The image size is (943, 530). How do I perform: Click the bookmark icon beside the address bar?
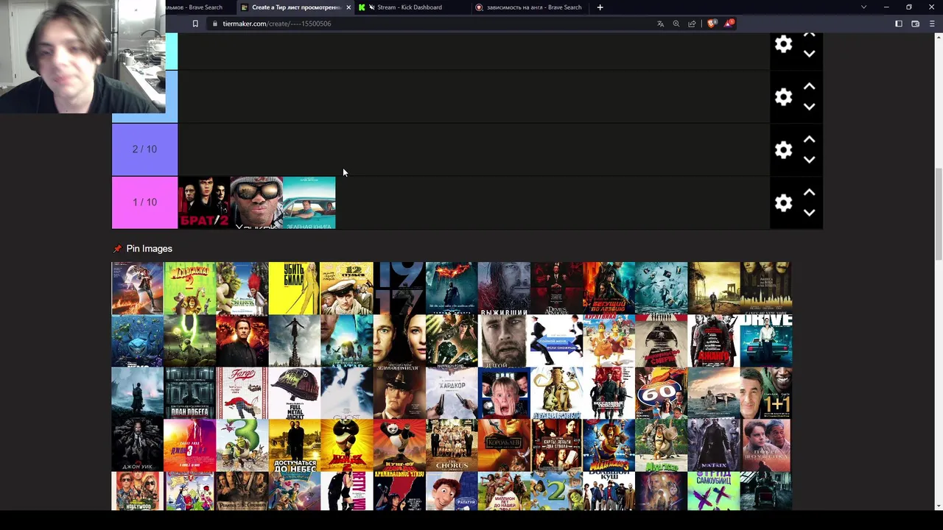195,24
